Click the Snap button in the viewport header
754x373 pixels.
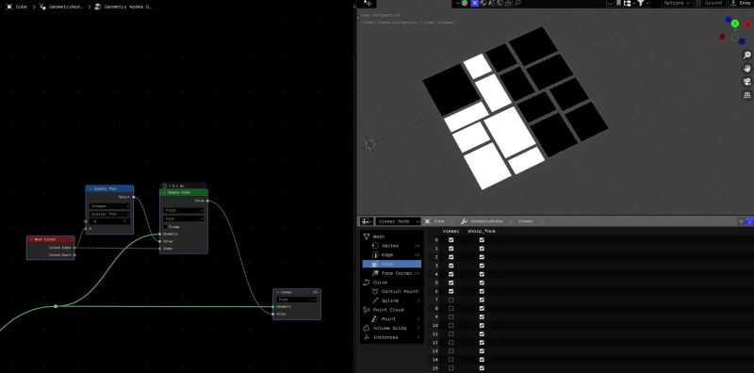(x=742, y=3)
